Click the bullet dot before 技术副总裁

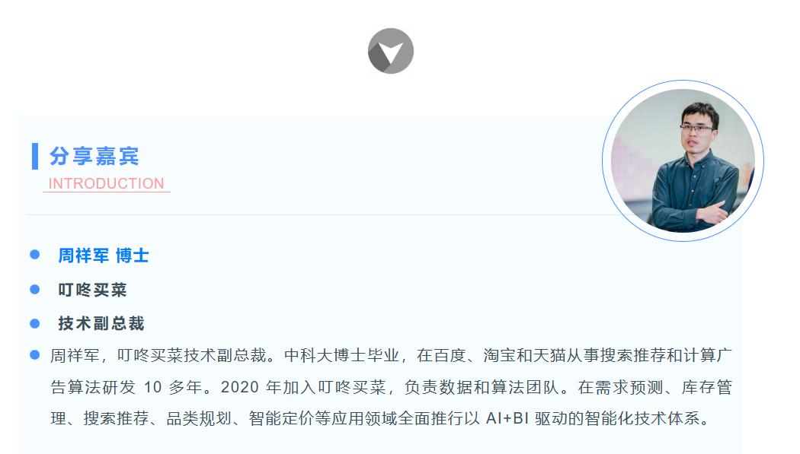(x=35, y=324)
